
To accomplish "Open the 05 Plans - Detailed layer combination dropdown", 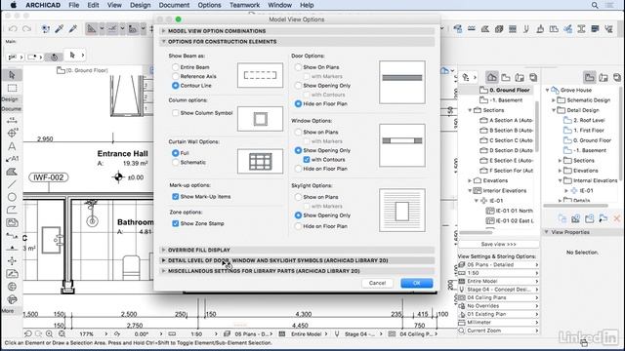I will [499, 264].
